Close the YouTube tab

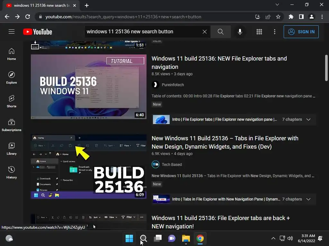[75, 5]
